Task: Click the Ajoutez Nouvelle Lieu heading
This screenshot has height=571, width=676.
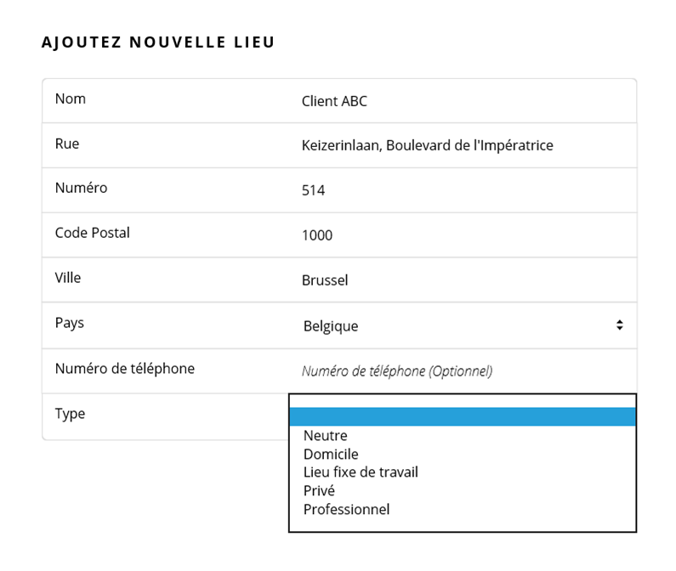Action: click(158, 42)
